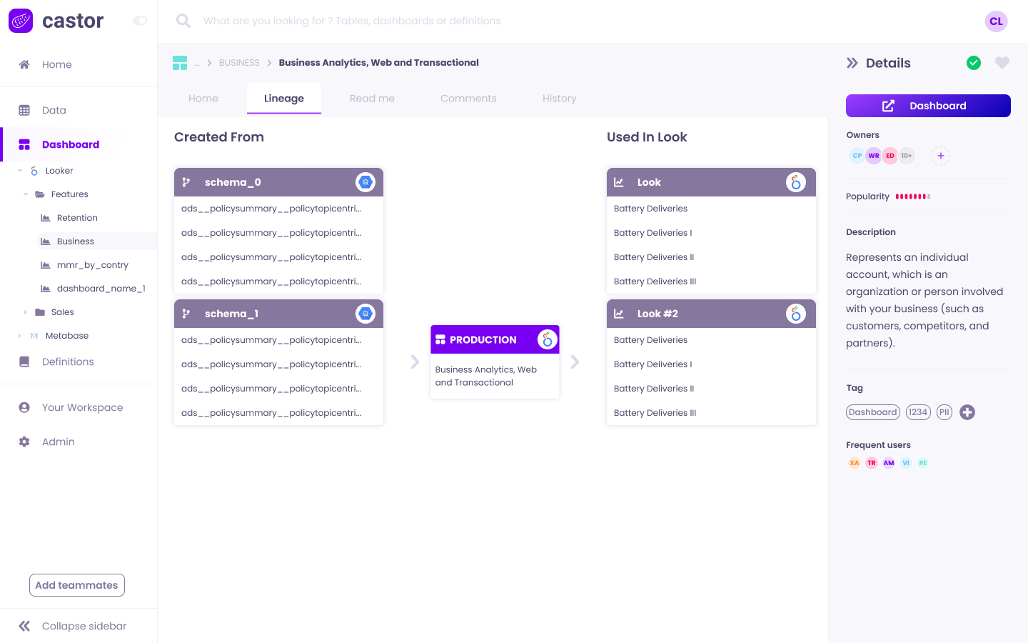Image resolution: width=1028 pixels, height=643 pixels.
Task: Click the Popularity rating indicator
Action: click(911, 196)
